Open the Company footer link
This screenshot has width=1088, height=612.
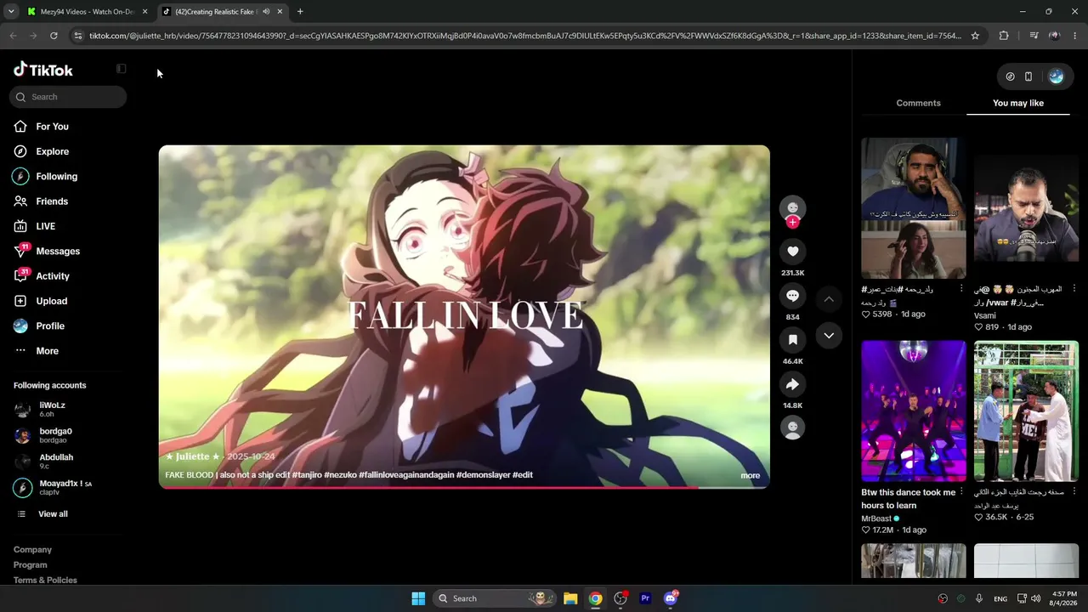32,550
